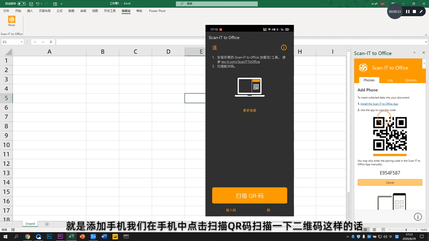
Task: Switch to the Options tab in task pane
Action: coord(410,80)
